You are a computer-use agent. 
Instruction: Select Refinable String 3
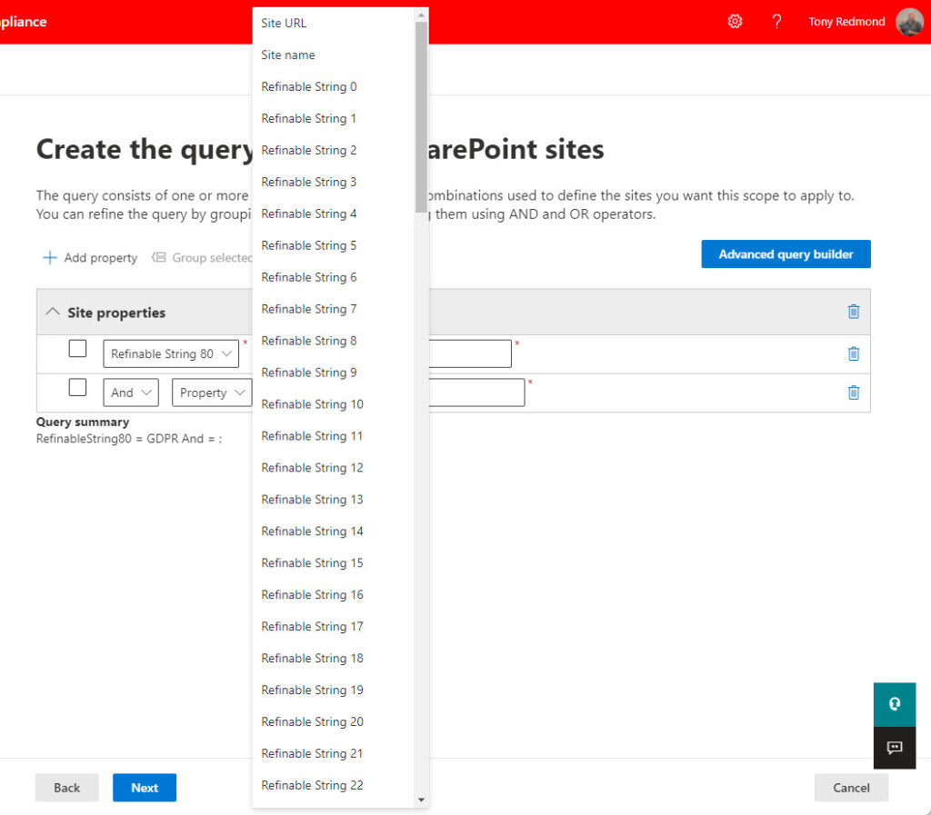(333, 182)
